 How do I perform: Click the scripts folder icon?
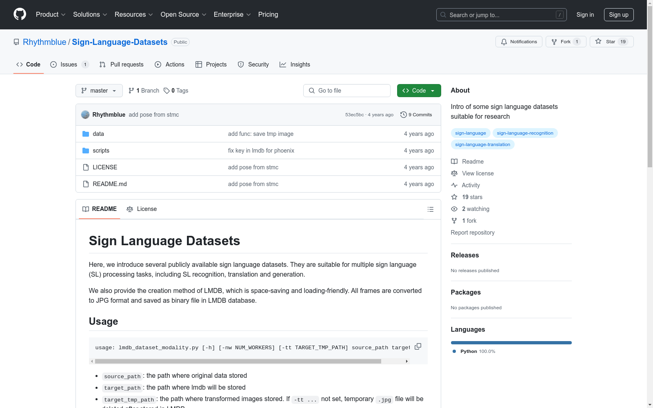pyautogui.click(x=86, y=151)
